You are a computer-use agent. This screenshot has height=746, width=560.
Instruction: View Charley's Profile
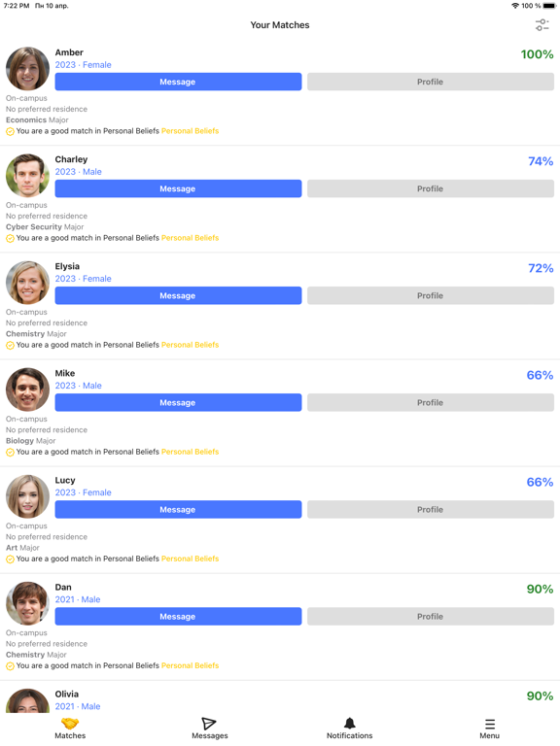coord(431,188)
